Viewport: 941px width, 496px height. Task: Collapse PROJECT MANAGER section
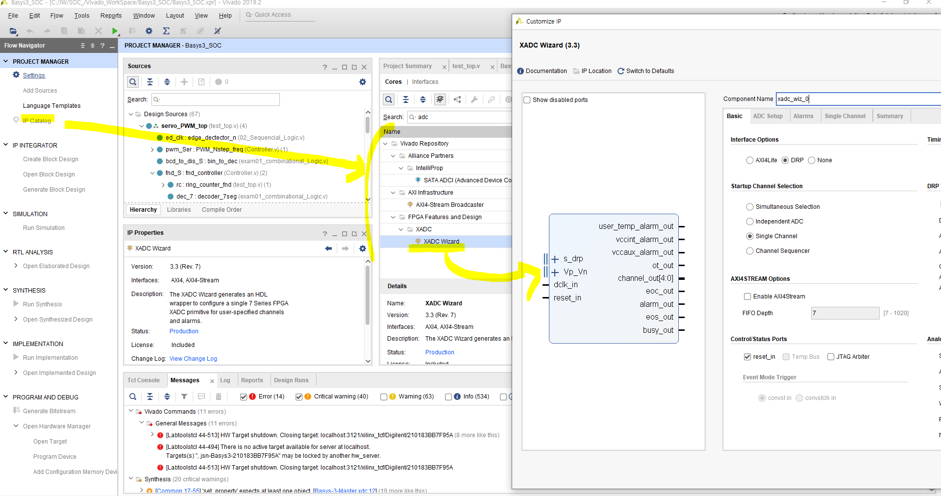[x=6, y=61]
